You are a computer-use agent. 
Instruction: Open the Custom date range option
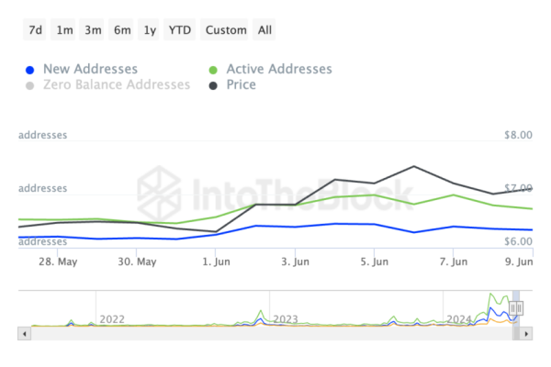point(226,30)
